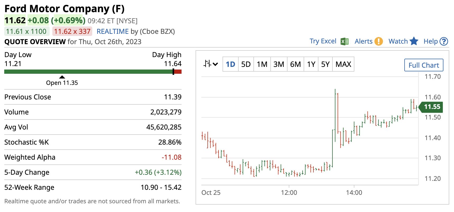Click the 5-Day Change value +0.36 (+3.12%)
The width and height of the screenshot is (454, 212).
point(158,172)
